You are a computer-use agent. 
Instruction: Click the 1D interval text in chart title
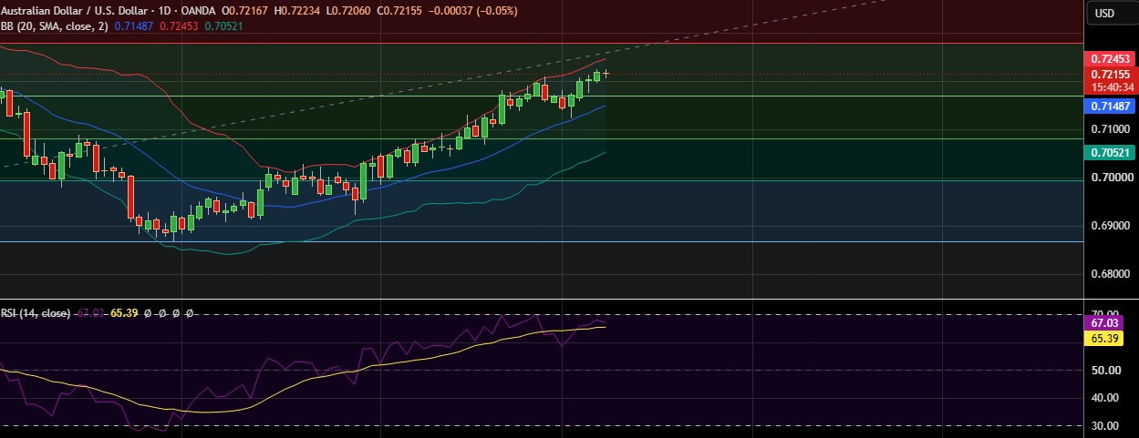pyautogui.click(x=163, y=12)
